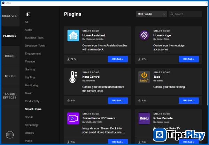Image resolution: width=209 pixels, height=145 pixels.
Task: Open the Home Assistant plugin title
Action: [x=94, y=35]
